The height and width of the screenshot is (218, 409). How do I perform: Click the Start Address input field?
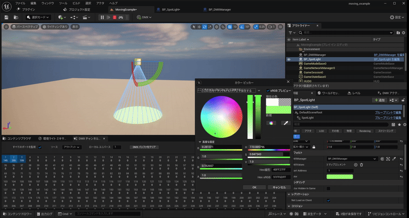[340, 171]
